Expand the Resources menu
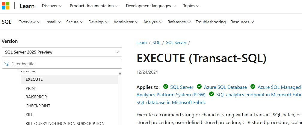Viewport: 302px width, 125px height. pyautogui.click(x=242, y=22)
